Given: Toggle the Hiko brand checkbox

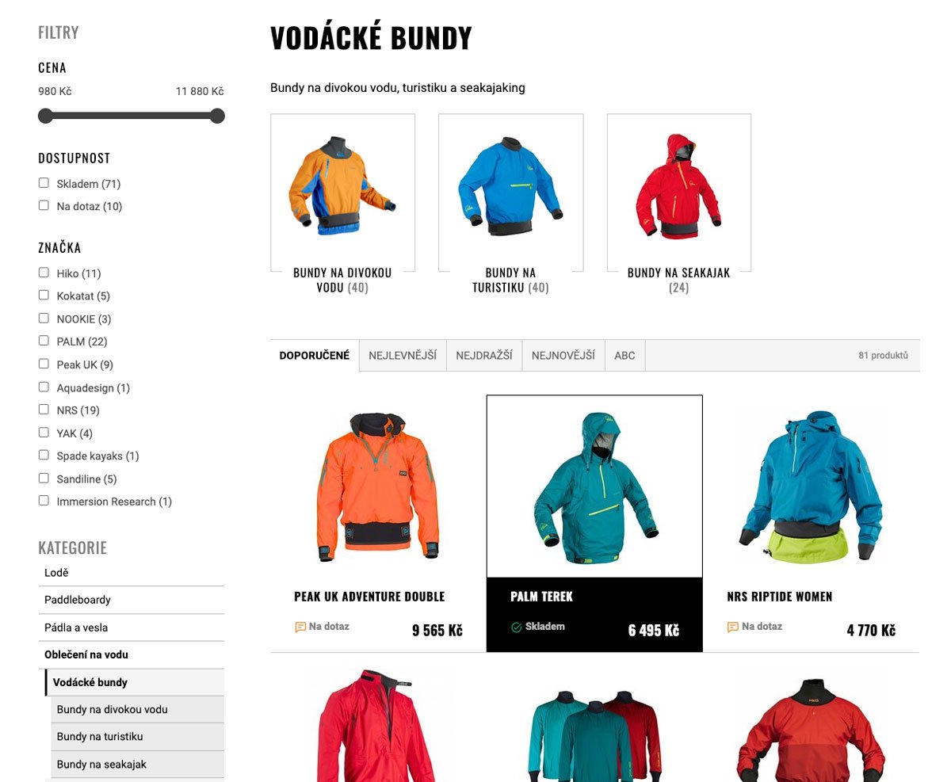Looking at the screenshot, I should tap(44, 273).
